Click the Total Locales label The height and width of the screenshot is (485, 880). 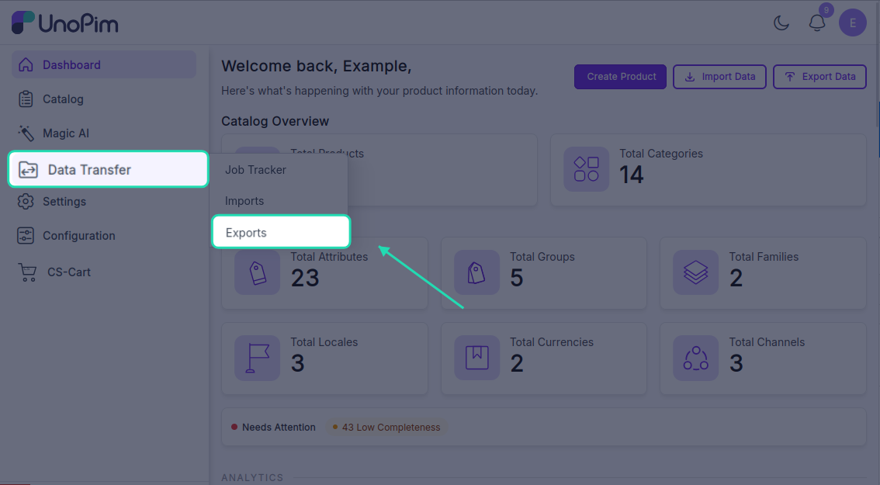pyautogui.click(x=324, y=342)
